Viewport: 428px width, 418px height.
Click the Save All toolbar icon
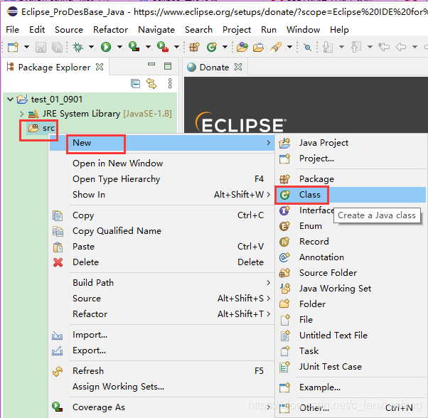click(x=57, y=47)
